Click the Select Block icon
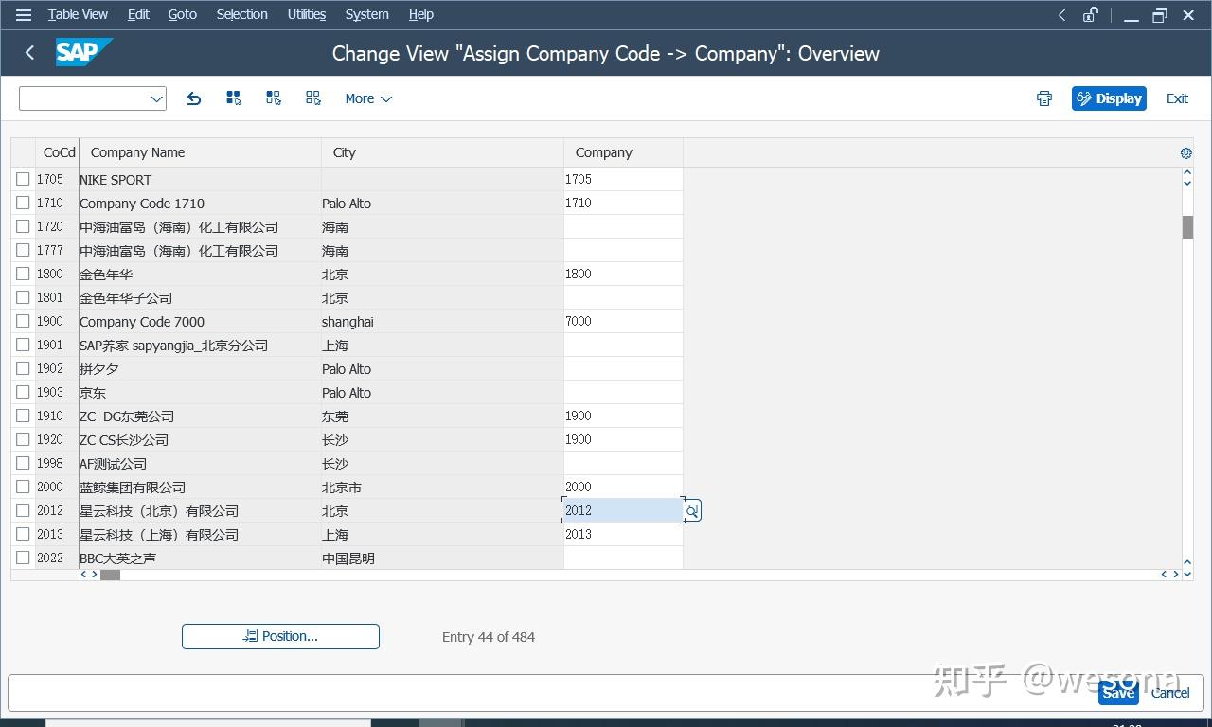This screenshot has height=727, width=1212. click(273, 98)
